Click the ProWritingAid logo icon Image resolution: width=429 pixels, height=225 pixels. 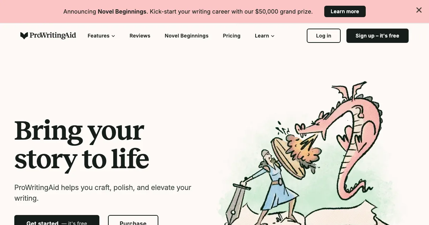tap(24, 36)
